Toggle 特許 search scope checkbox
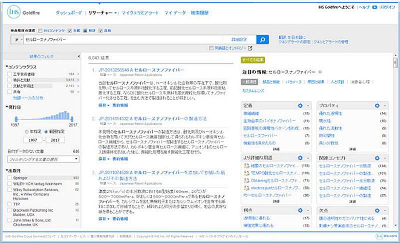400x243 pixels. pyautogui.click(x=85, y=30)
